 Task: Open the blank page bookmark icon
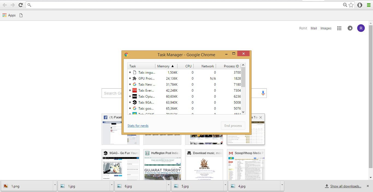point(21,15)
